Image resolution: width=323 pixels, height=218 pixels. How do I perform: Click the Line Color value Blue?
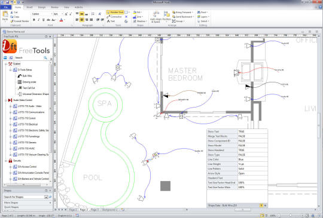coord(252,159)
